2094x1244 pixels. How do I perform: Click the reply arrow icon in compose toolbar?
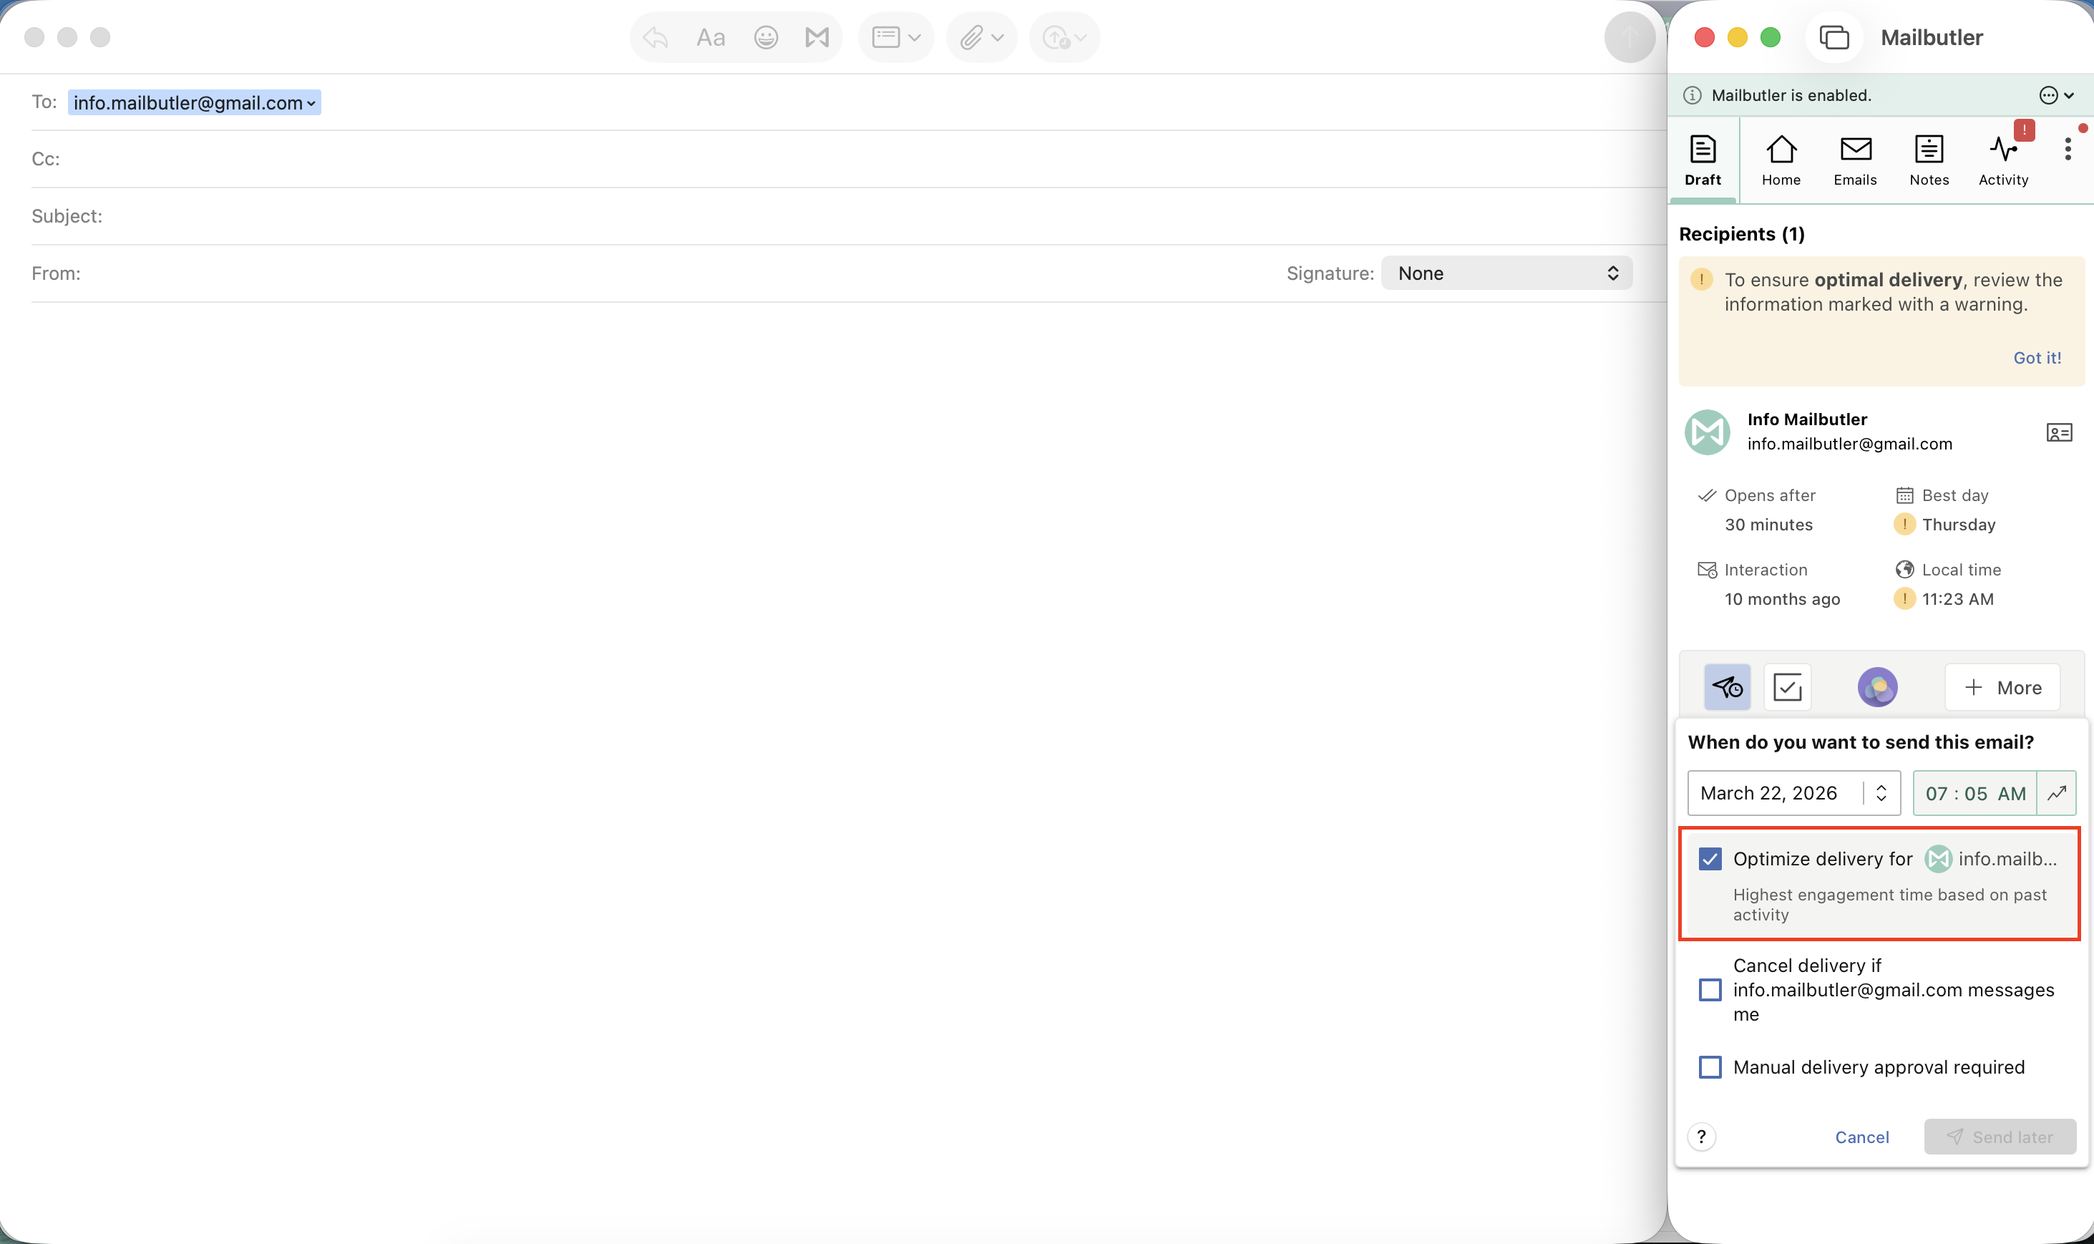click(x=656, y=37)
